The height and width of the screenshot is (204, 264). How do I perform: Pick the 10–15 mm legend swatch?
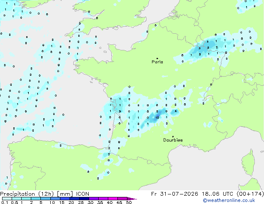point(55,199)
